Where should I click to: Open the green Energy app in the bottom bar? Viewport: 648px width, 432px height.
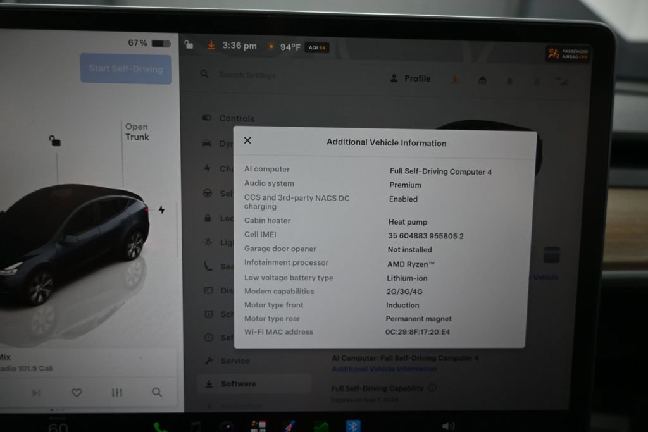[321, 427]
